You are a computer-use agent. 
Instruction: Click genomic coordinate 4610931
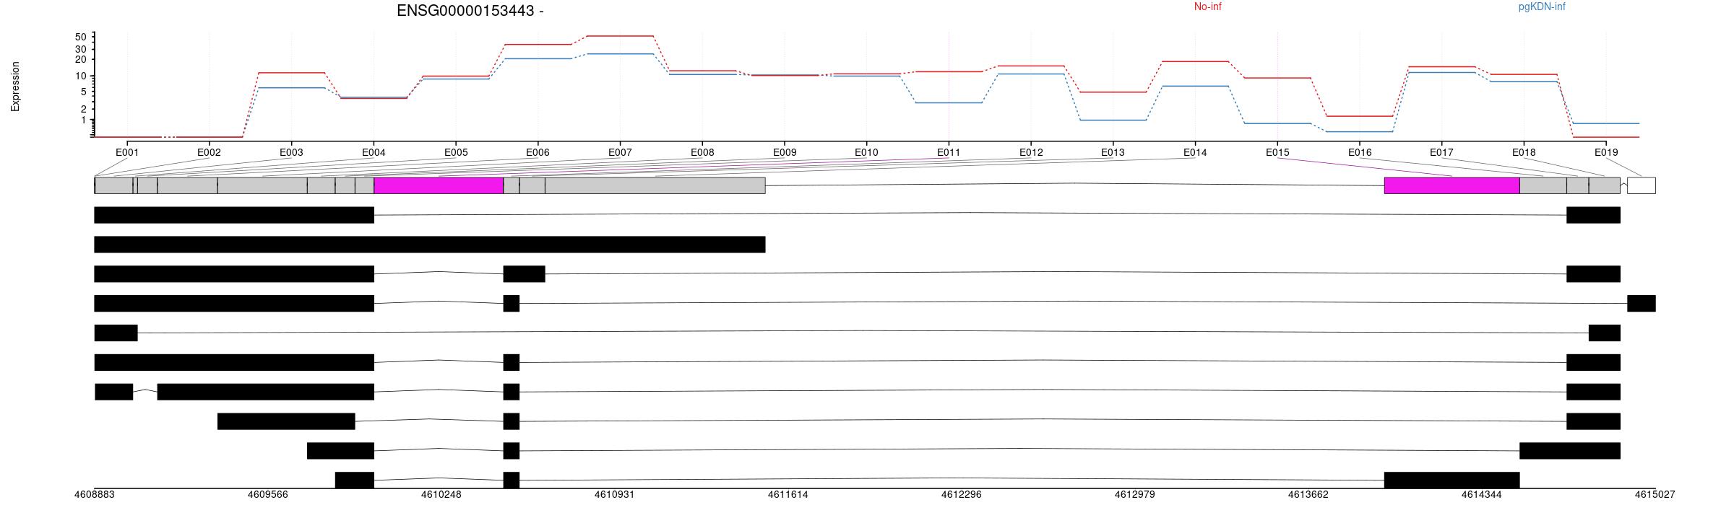615,495
